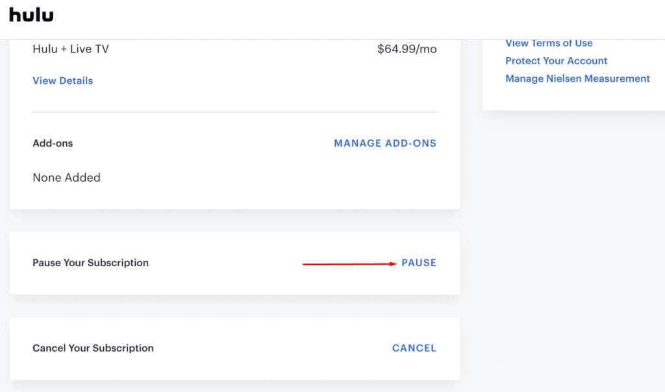Click the Hulu + Live TV plan name

tap(71, 49)
